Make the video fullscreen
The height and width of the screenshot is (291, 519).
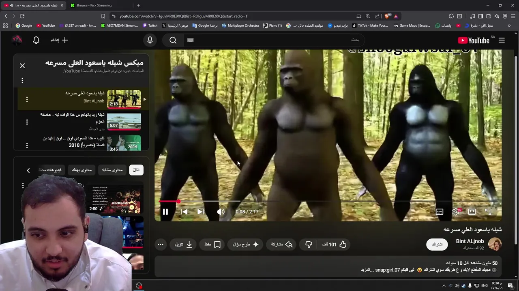click(488, 212)
